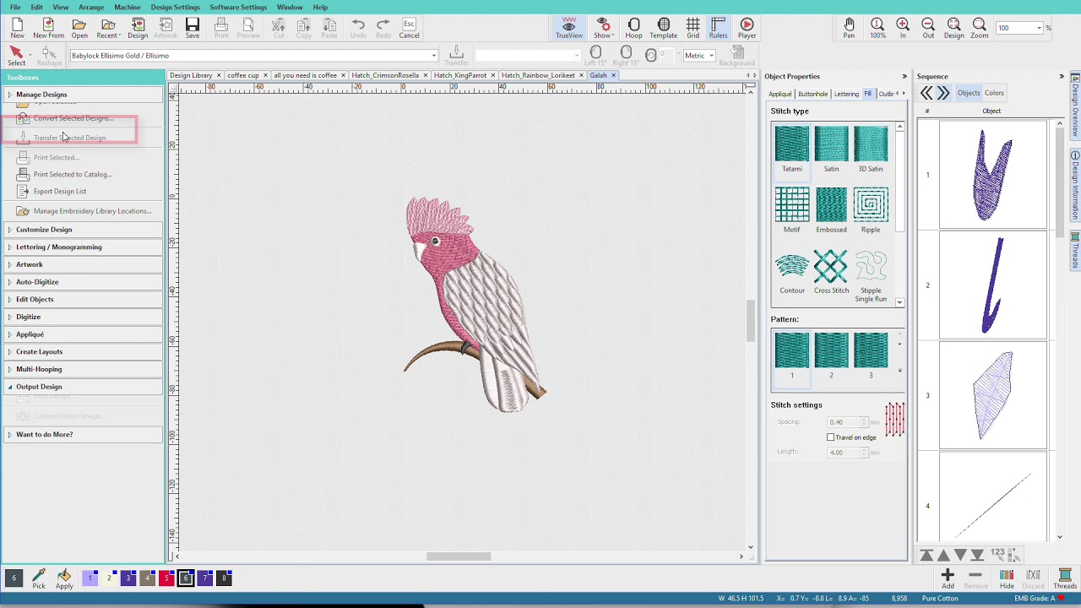1081x608 pixels.
Task: Click Manage Embroidery Library Locations
Action: (x=92, y=211)
